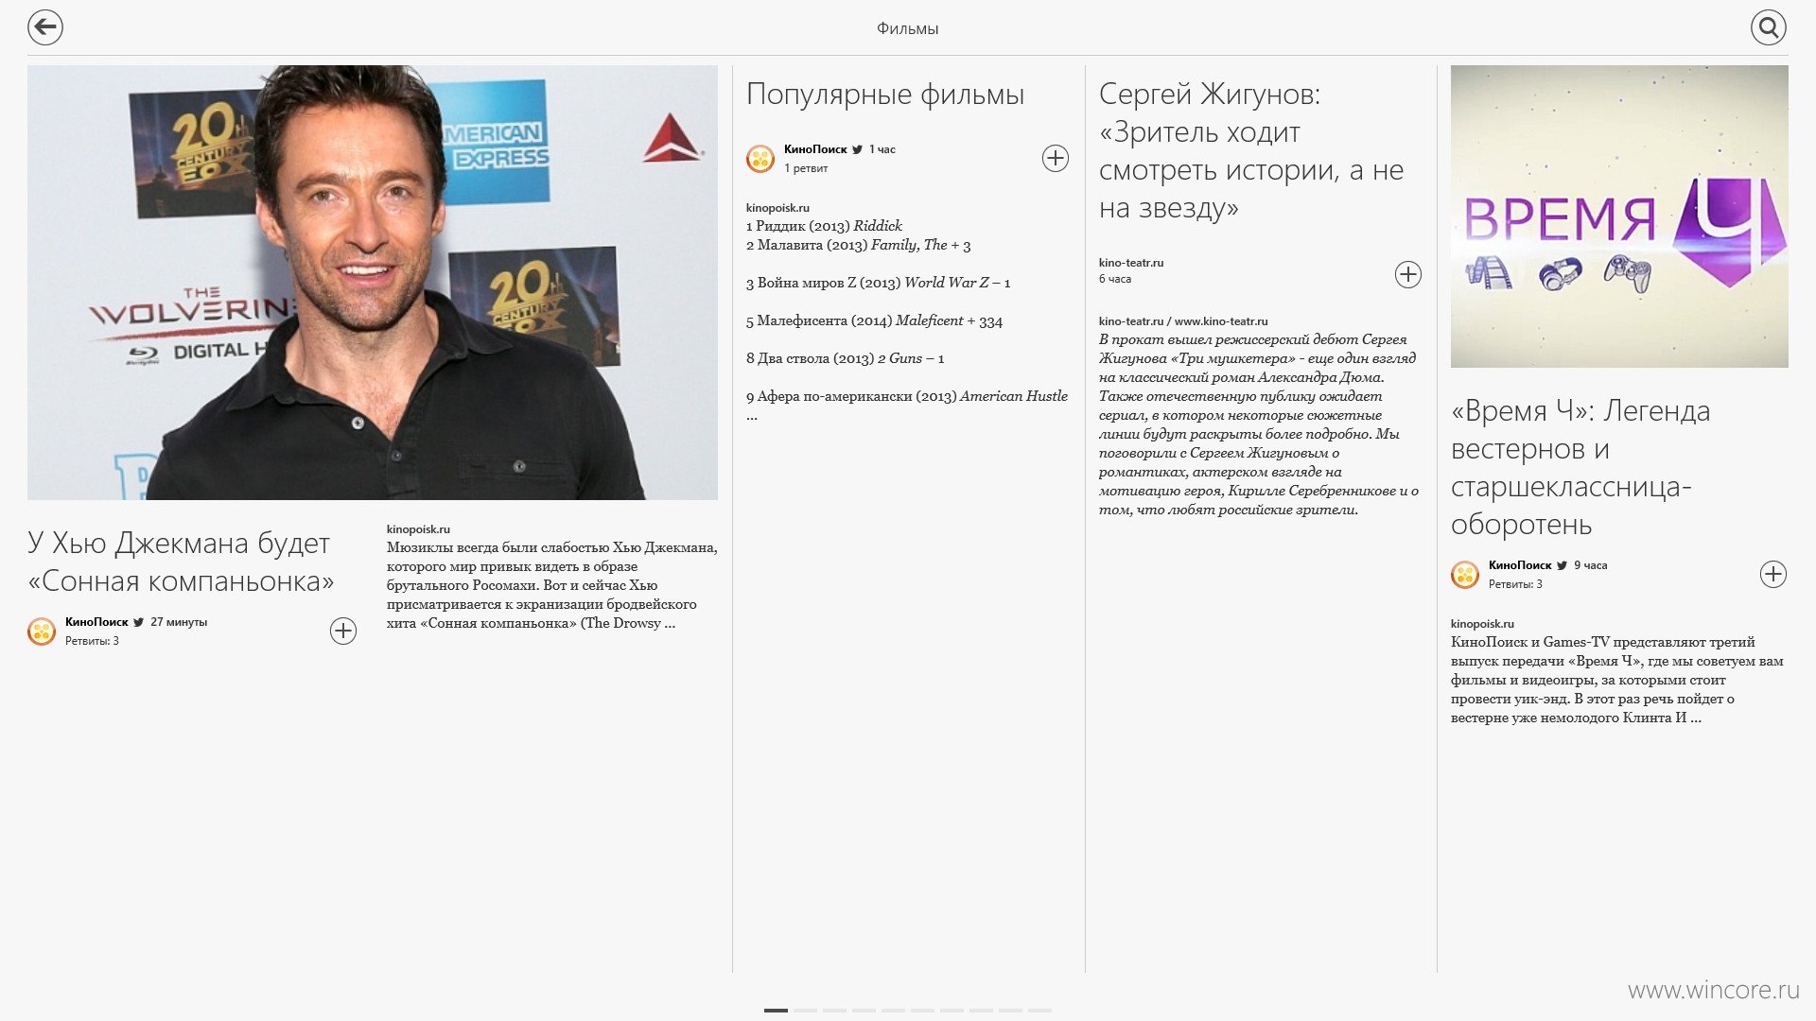1816x1021 pixels.
Task: Click kinopoisk.ru source under «Время Ч» article
Action: click(x=1482, y=624)
